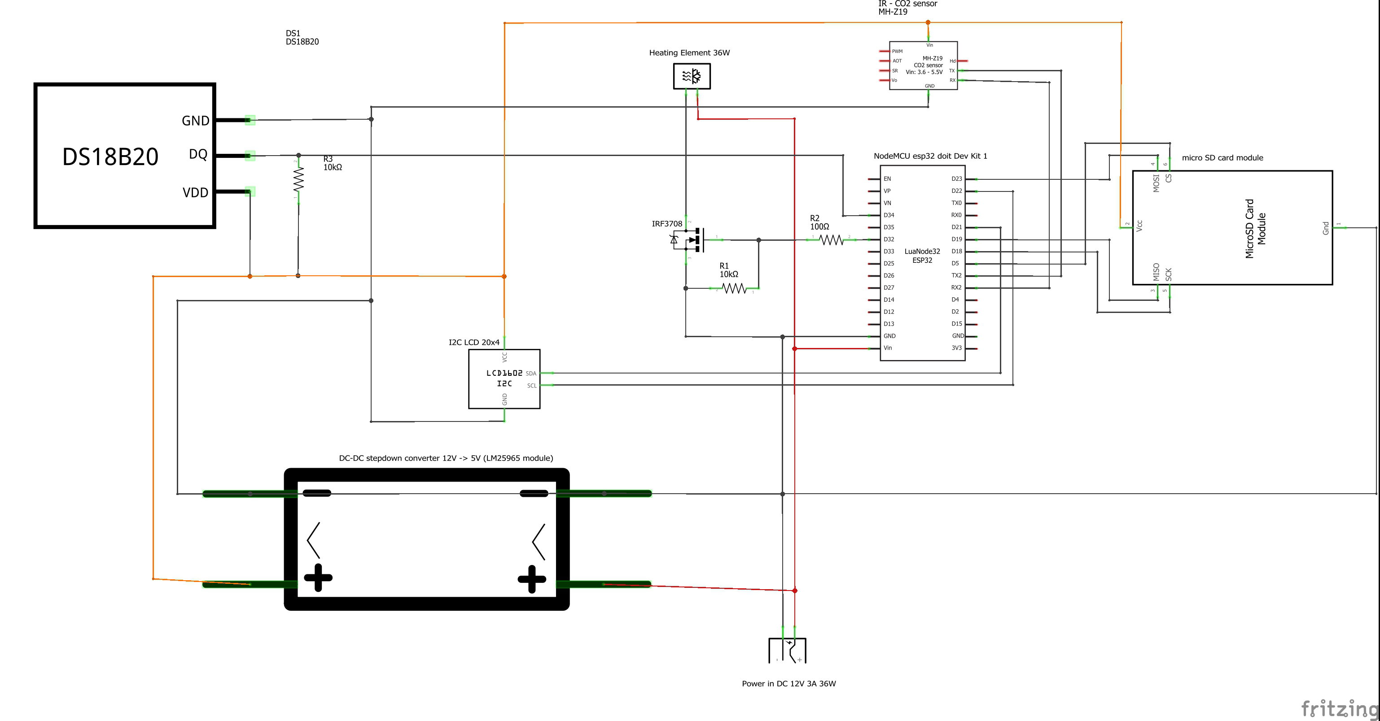Click the MicroSD SCK pin label
The height and width of the screenshot is (721, 1380).
tap(1168, 274)
